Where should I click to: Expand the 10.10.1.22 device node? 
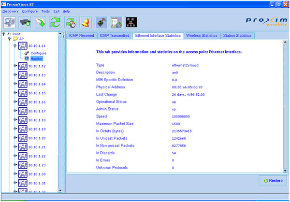[15, 156]
